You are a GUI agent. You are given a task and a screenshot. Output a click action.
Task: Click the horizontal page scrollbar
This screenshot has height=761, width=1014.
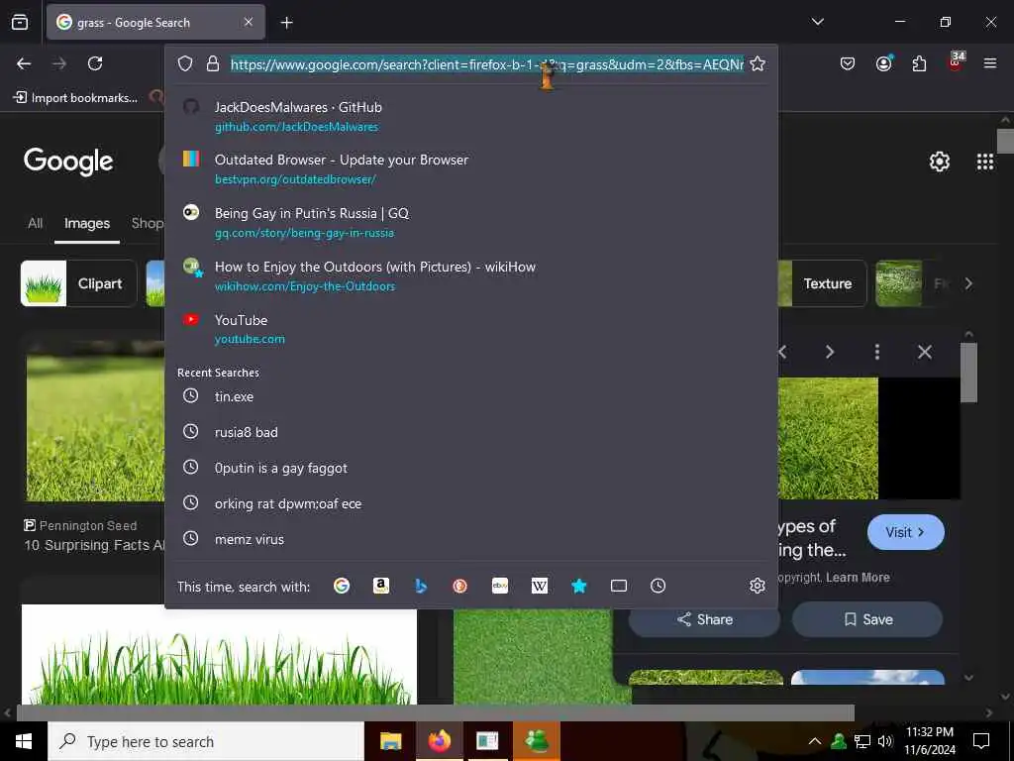tap(435, 712)
